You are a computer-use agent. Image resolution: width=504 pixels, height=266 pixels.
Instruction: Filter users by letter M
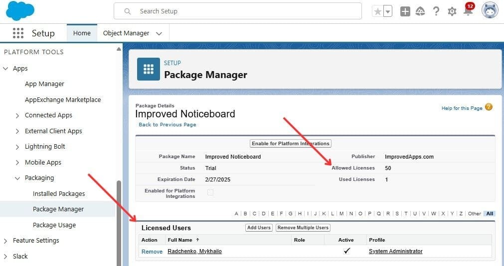tap(341, 213)
